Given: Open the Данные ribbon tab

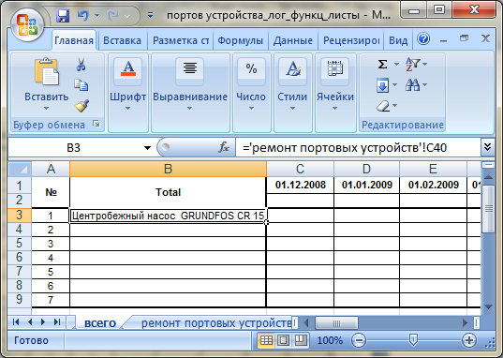Looking at the screenshot, I should click(293, 41).
